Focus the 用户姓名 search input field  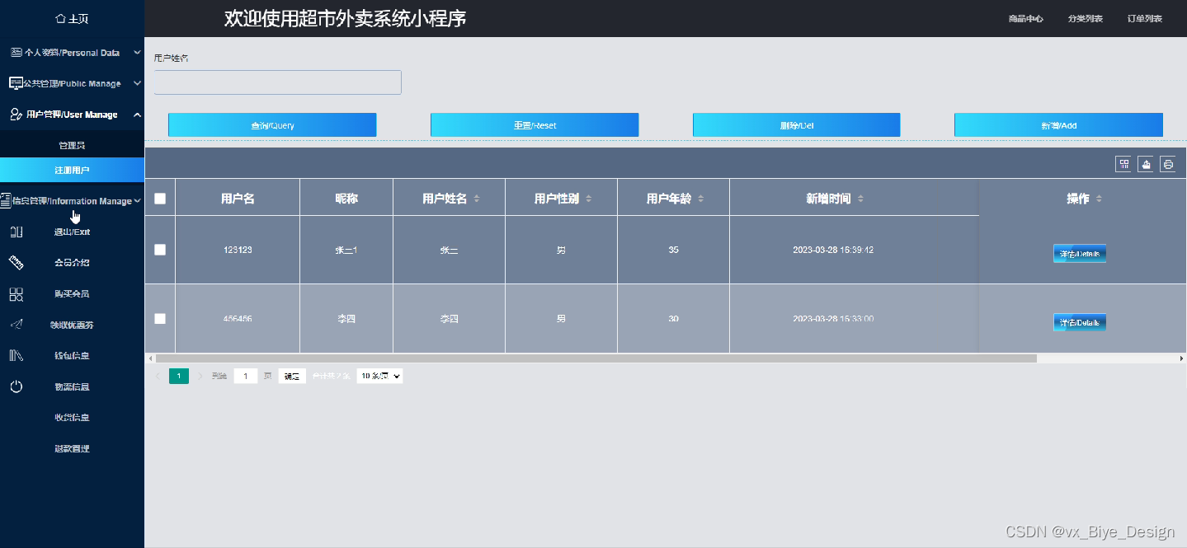pyautogui.click(x=278, y=82)
